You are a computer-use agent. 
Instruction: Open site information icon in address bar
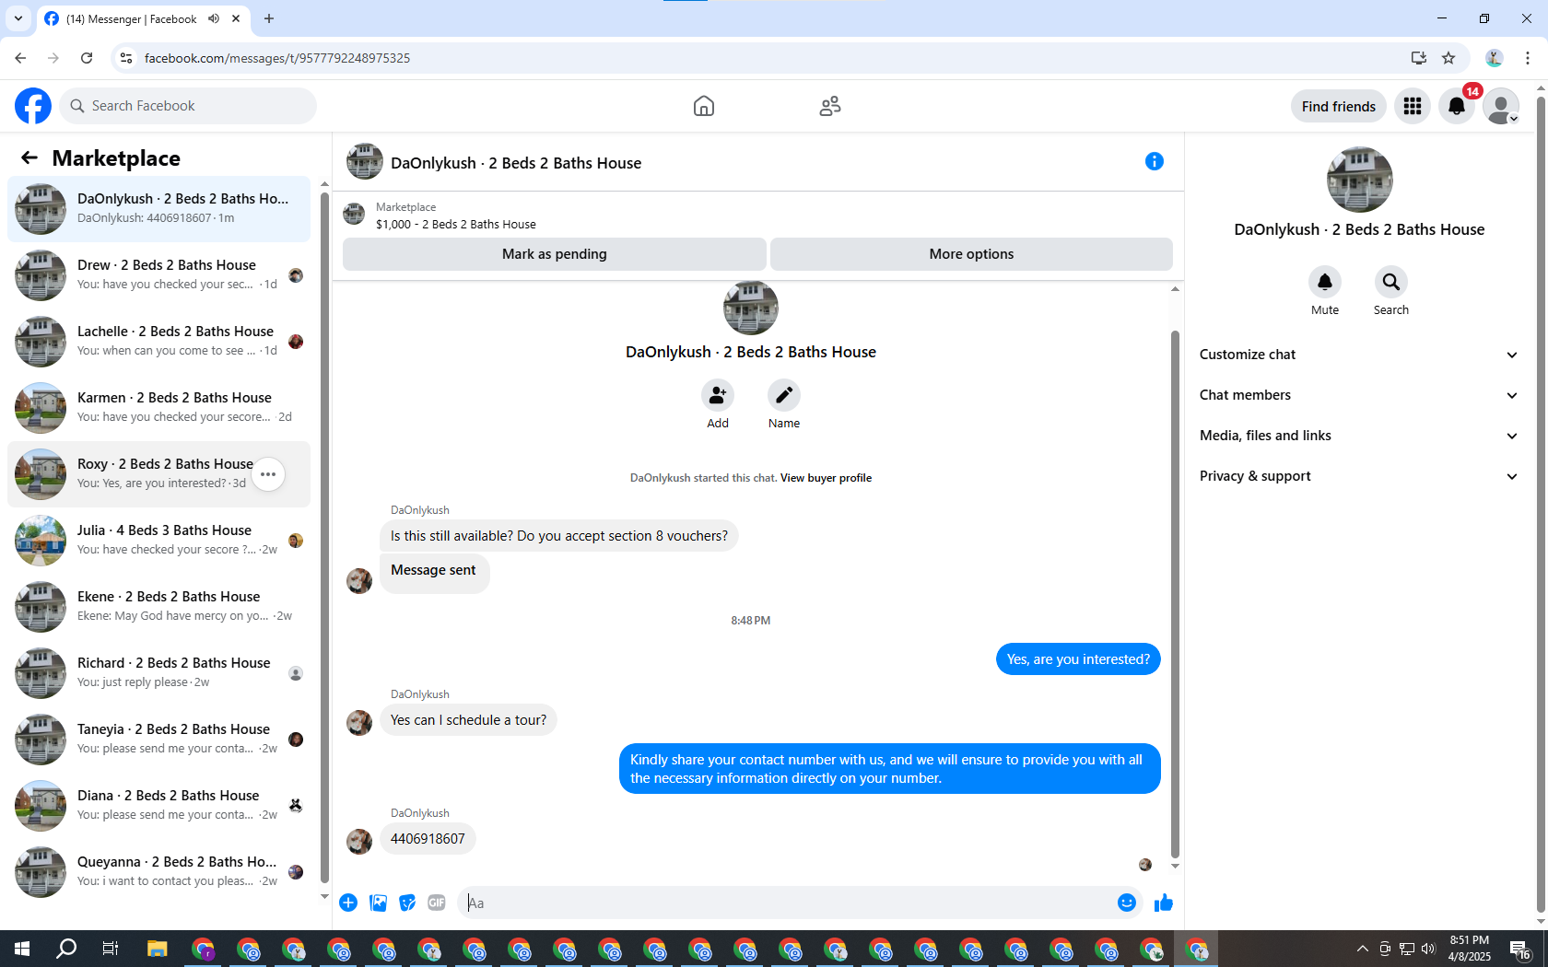click(x=126, y=58)
